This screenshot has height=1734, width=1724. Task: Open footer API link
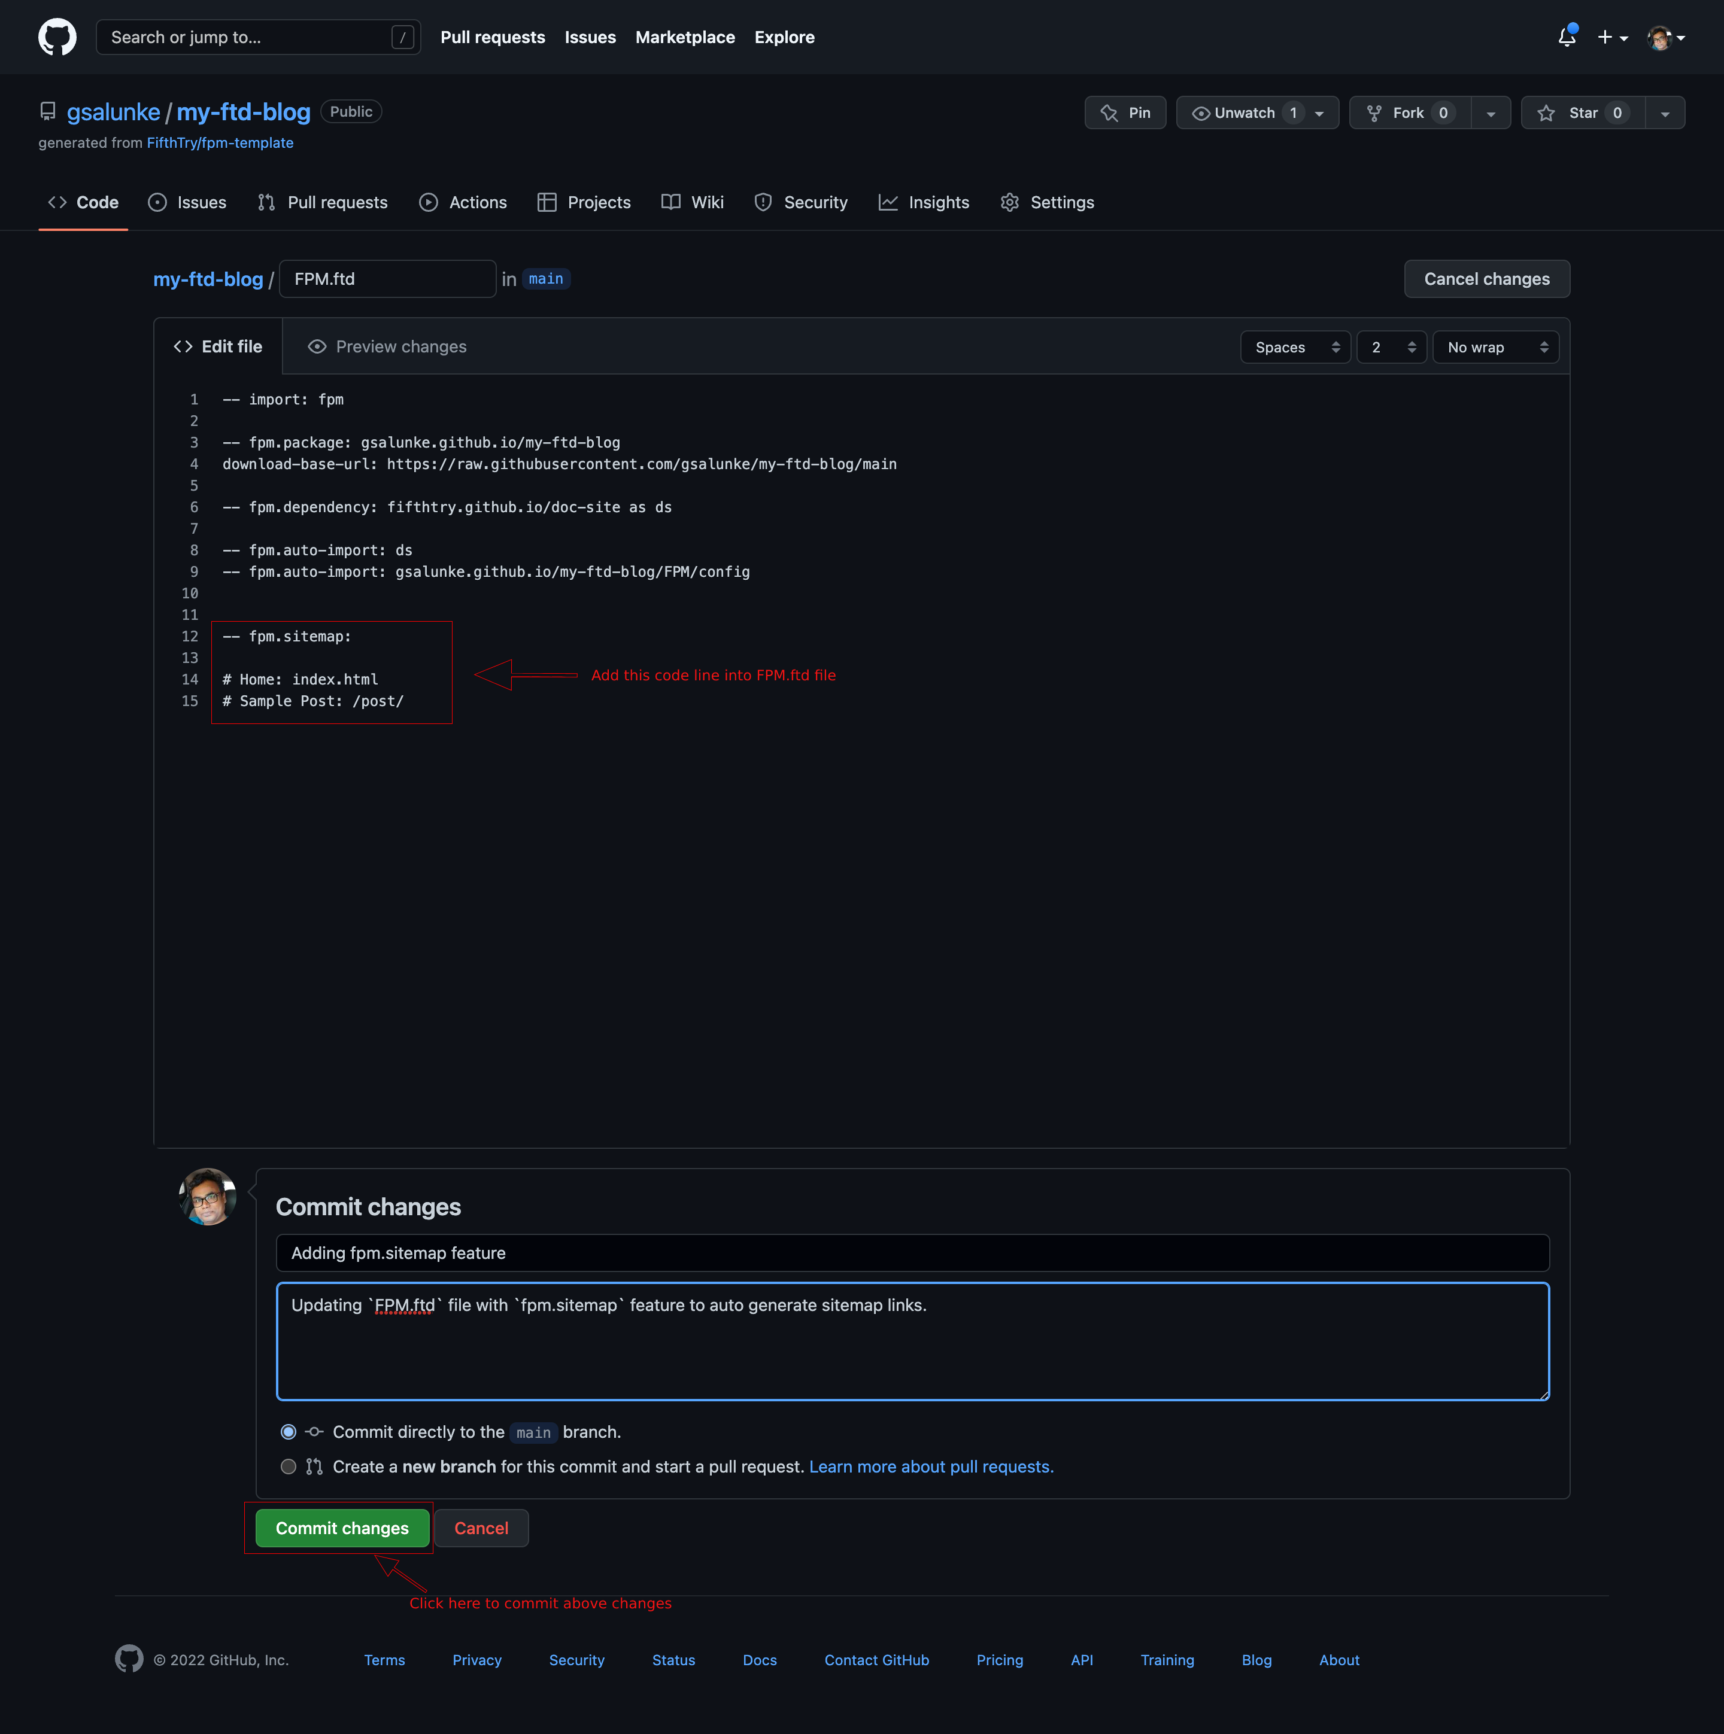[x=1082, y=1660]
